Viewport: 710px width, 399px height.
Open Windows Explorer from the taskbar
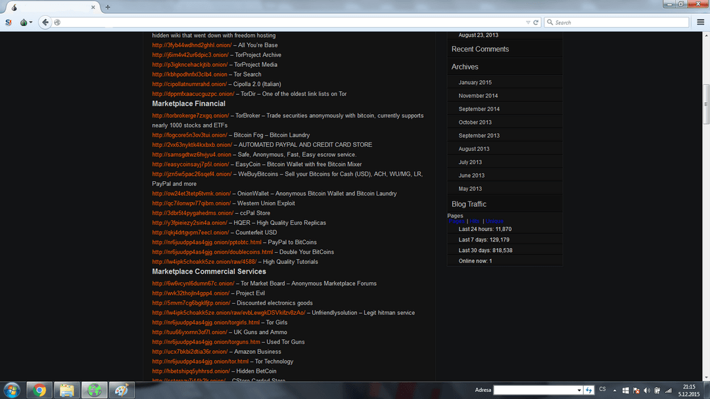point(66,390)
